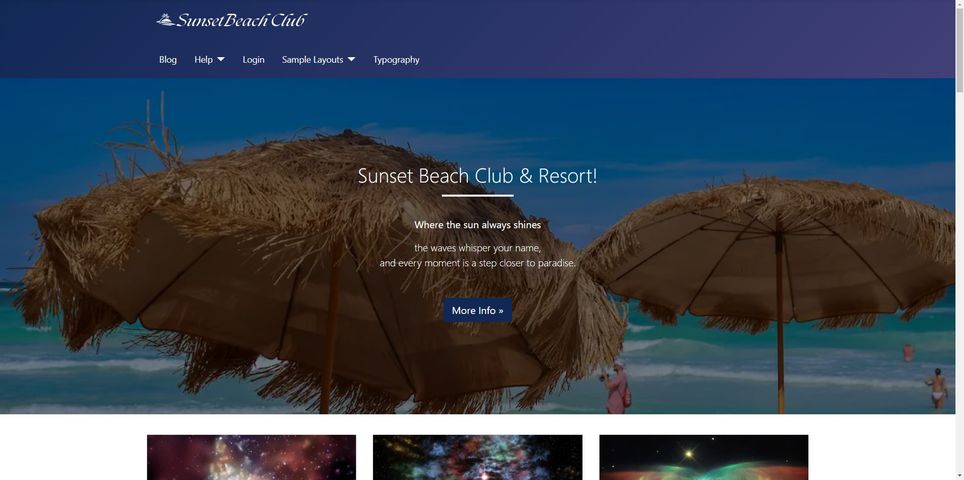Click the empty scrollbar track below the thumb
This screenshot has height=480, width=964.
(x=959, y=281)
